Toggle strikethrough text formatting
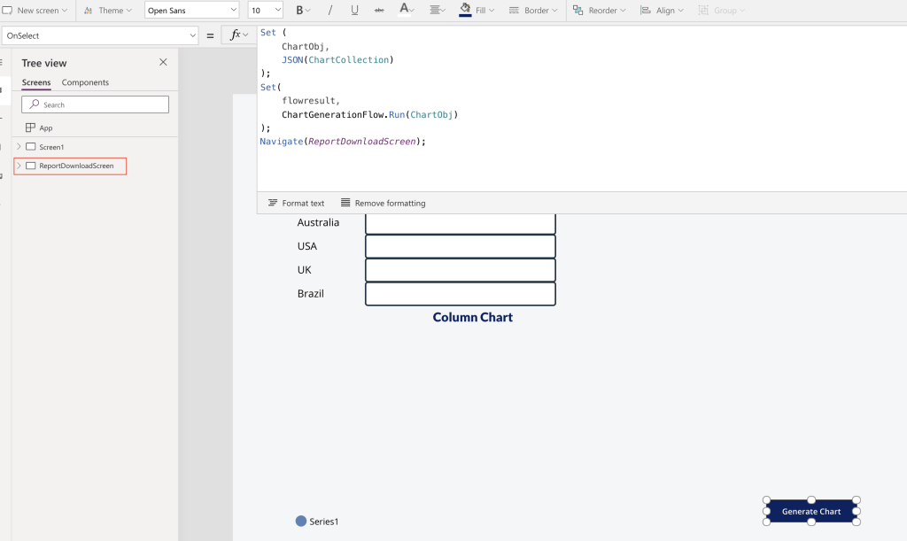Viewport: 907px width, 541px height. tap(379, 11)
